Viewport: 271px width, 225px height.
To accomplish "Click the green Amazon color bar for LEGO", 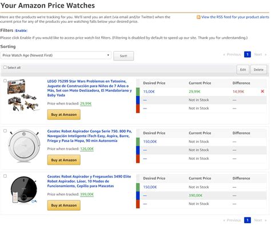I will click(x=138, y=91).
